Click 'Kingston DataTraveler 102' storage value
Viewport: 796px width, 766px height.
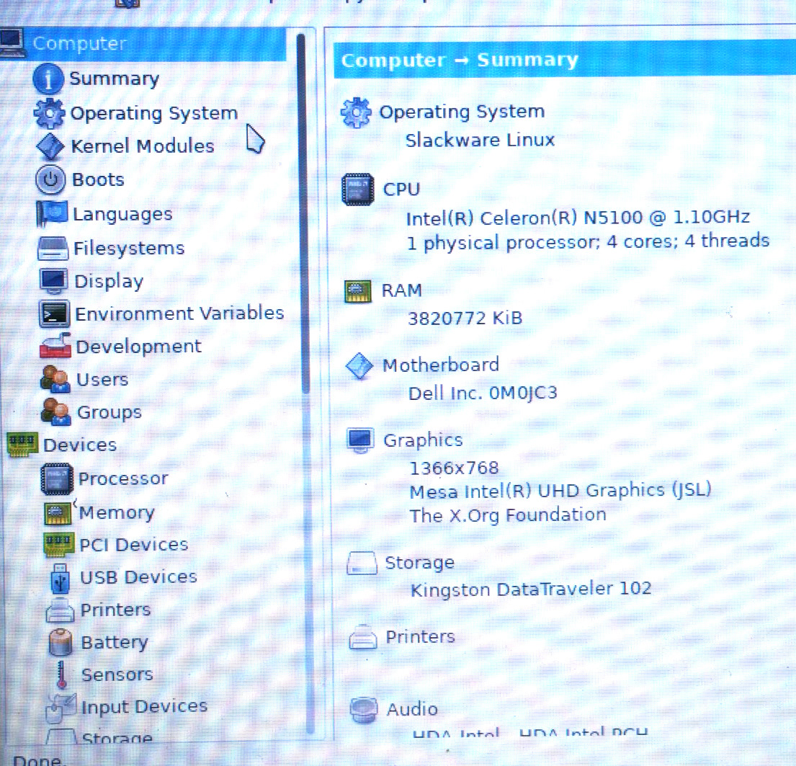click(531, 589)
